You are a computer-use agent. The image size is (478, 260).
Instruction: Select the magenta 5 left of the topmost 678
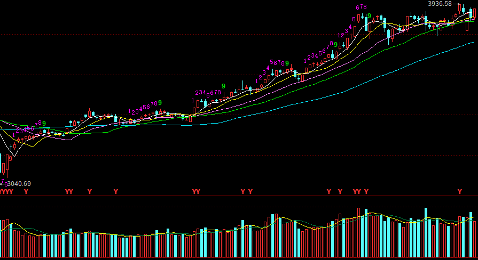point(354,19)
